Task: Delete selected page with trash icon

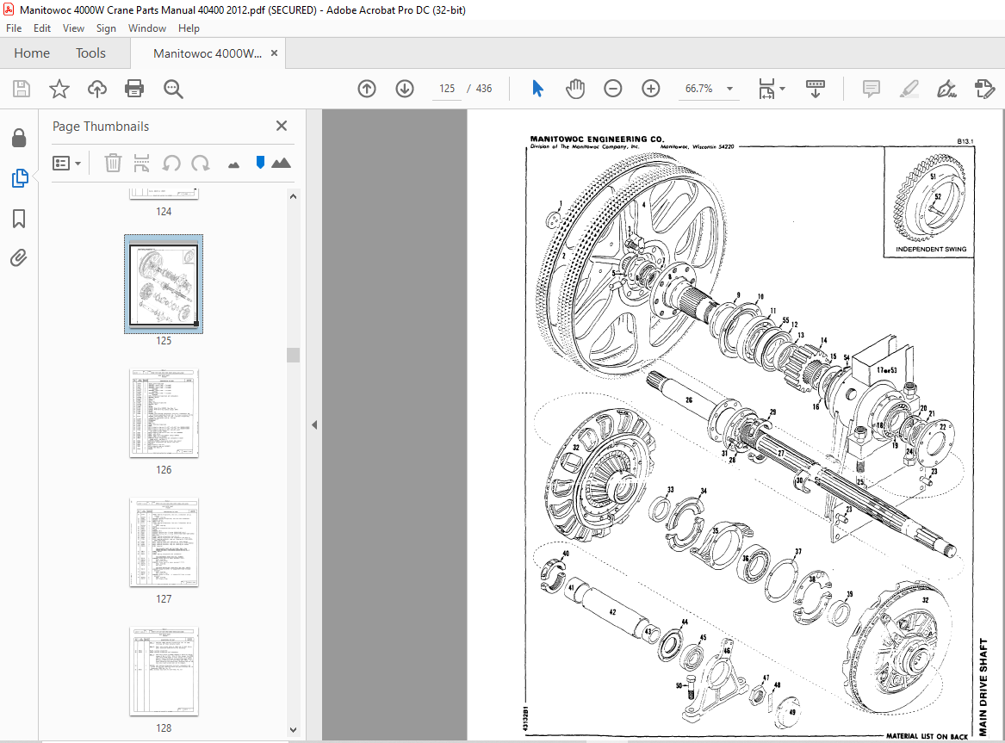Action: (113, 164)
